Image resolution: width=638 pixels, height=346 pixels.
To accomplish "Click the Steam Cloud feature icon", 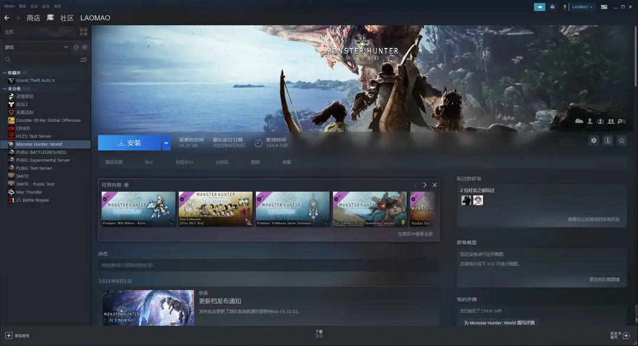I will coord(579,121).
